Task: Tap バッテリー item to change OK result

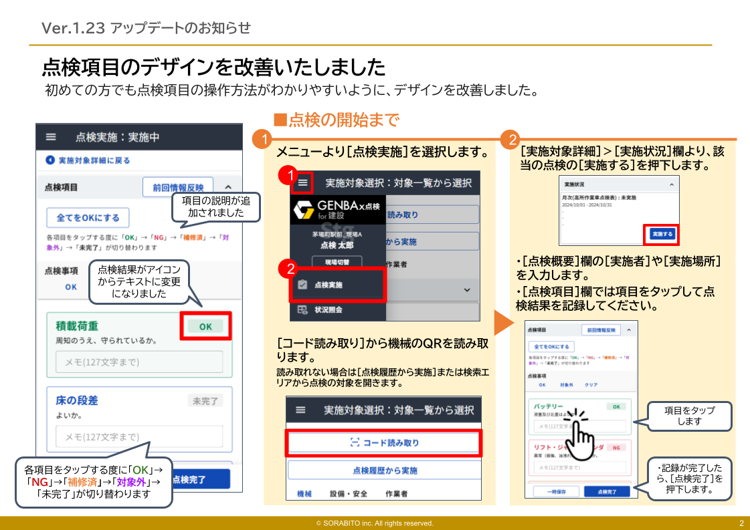Action: pos(547,406)
